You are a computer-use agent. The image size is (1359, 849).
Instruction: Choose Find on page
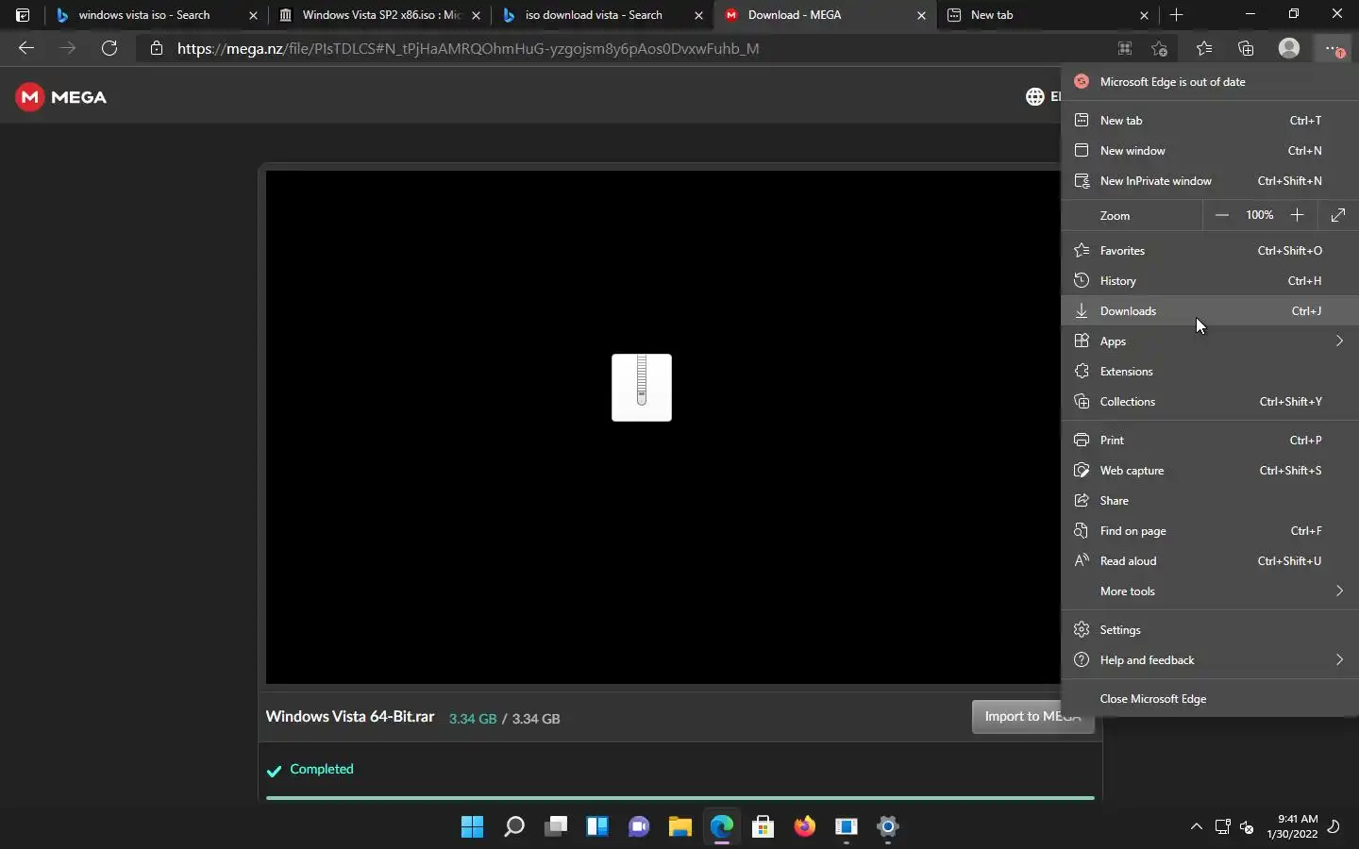point(1210,531)
